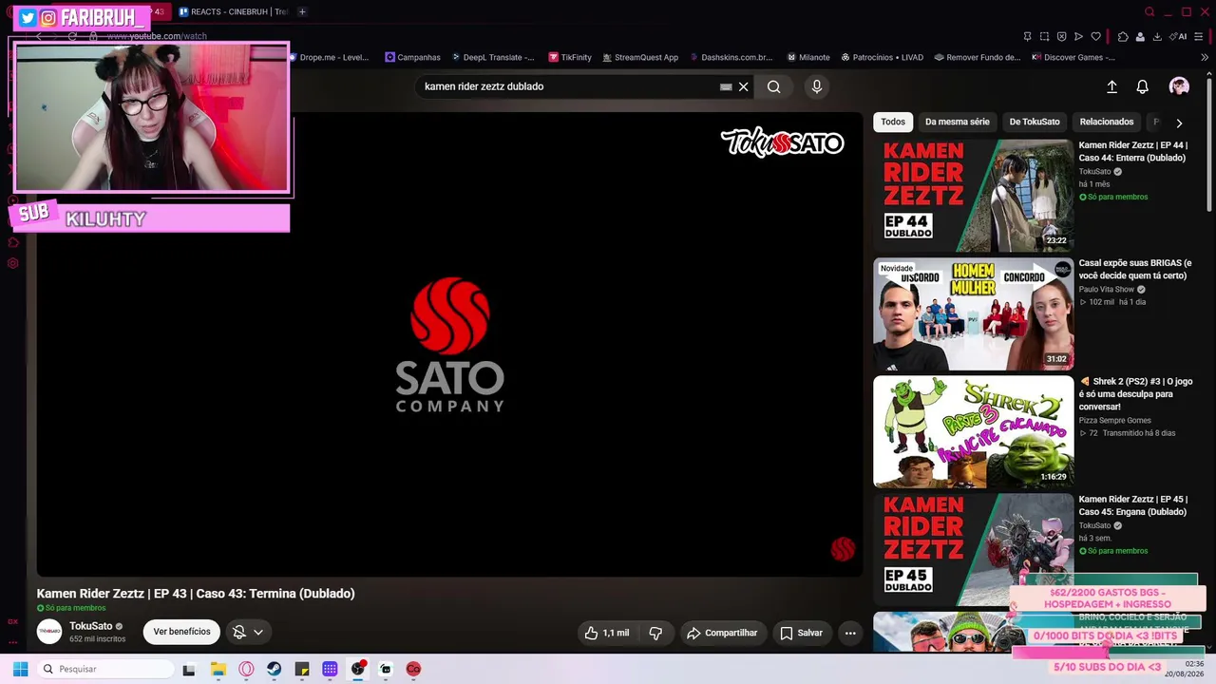The height and width of the screenshot is (684, 1216).
Task: Open the Patrocínios • LIVAD bookmark
Action: [x=882, y=57]
